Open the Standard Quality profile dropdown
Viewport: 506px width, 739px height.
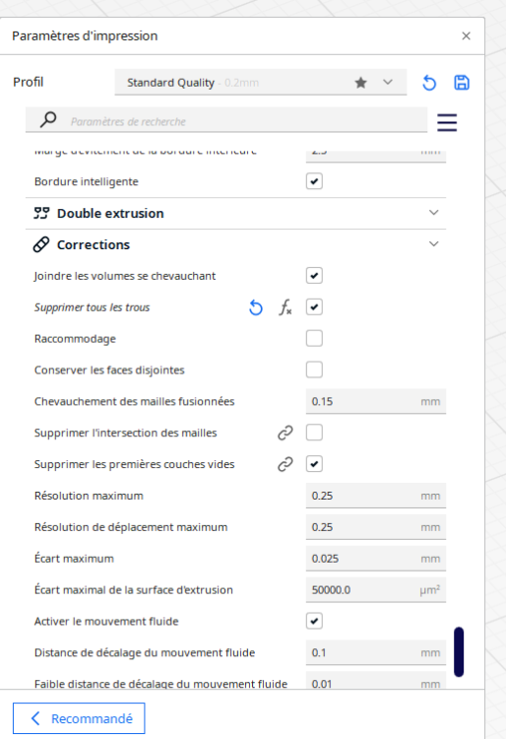pos(260,83)
